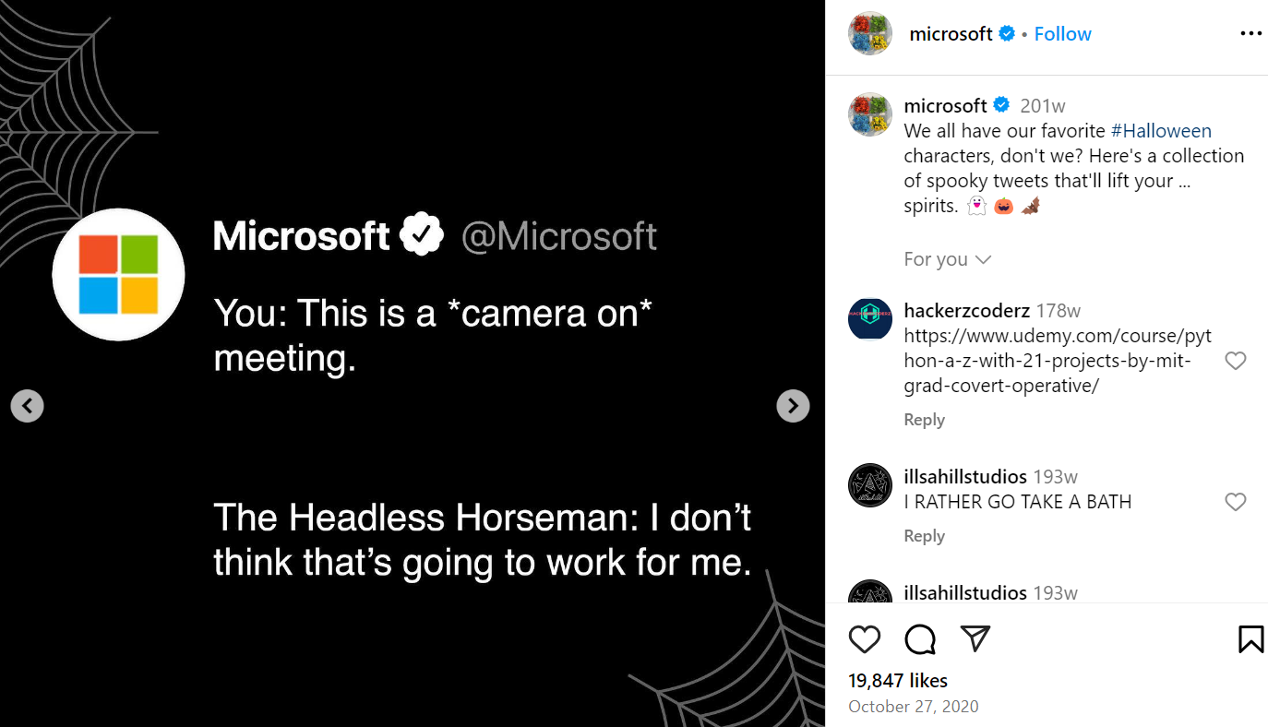Save the post using the bookmark icon

click(x=1250, y=639)
